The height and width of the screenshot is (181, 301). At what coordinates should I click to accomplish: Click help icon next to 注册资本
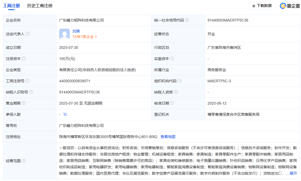tap(24, 59)
